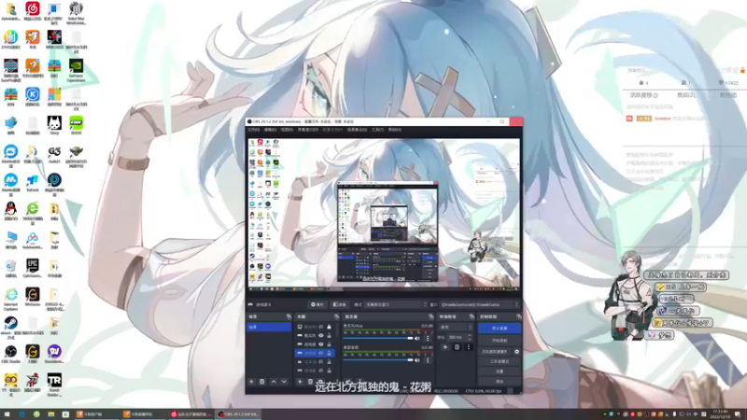Move selected scene down with arrow
This screenshot has height=420, width=747.
(x=284, y=382)
